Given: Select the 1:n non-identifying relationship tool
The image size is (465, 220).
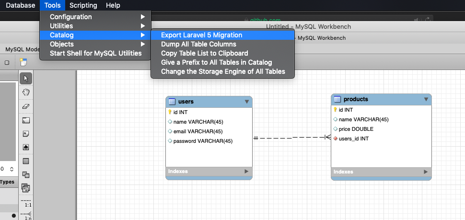Looking at the screenshot, I should (x=27, y=216).
